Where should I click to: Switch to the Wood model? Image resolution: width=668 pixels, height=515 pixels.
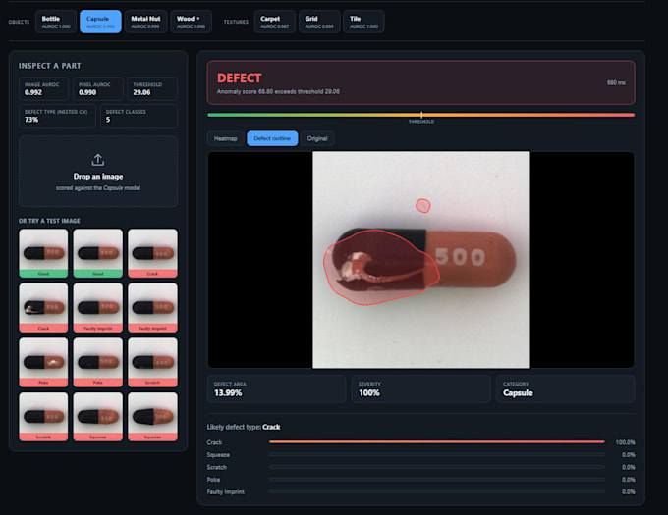coord(192,22)
